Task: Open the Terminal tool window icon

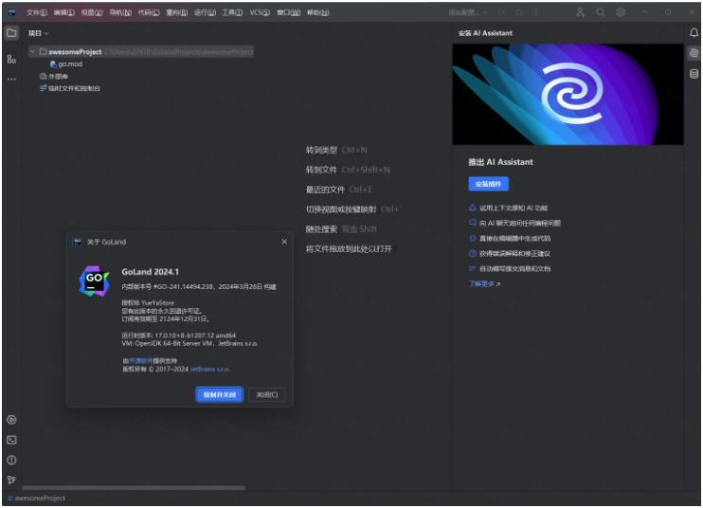Action: coord(11,440)
